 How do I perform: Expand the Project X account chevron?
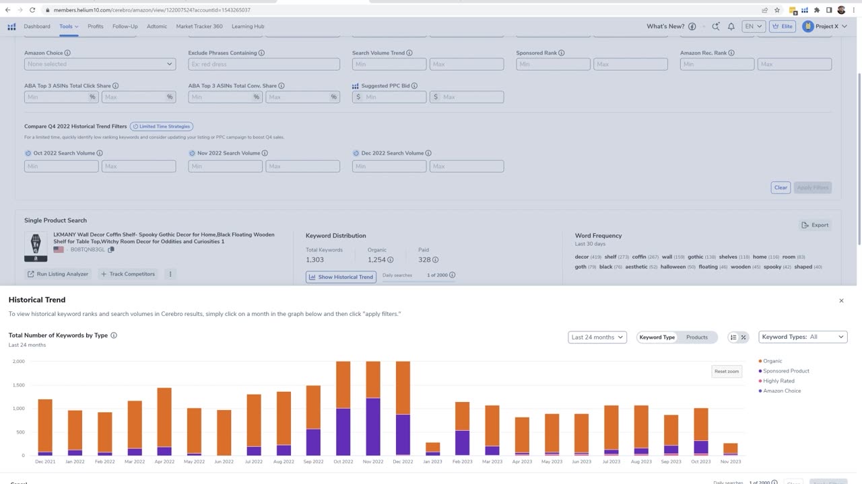pos(843,27)
